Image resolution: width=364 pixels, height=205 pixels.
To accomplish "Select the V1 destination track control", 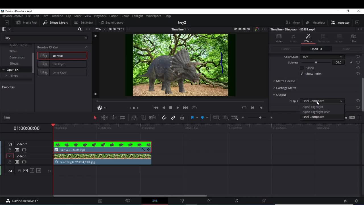I will click(x=10, y=156).
